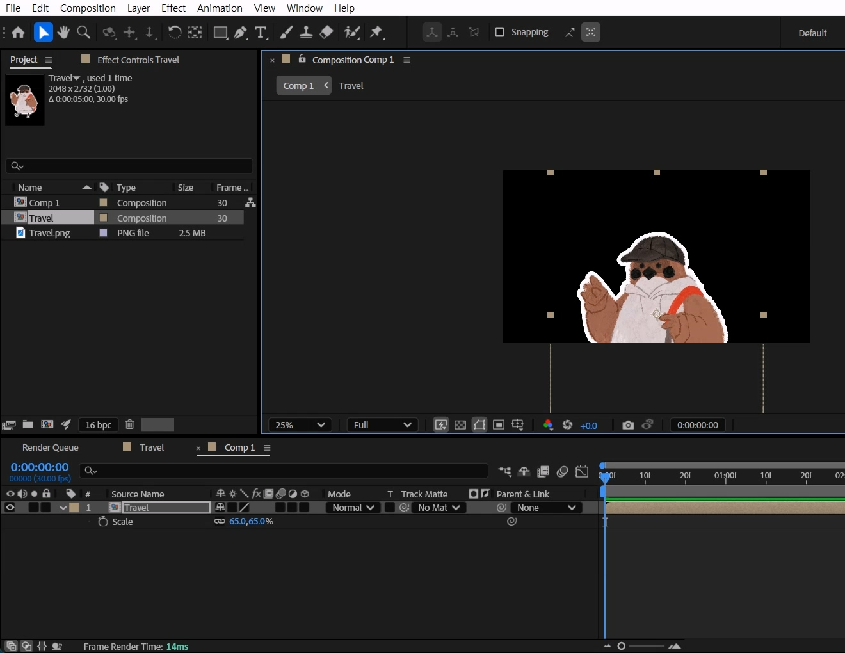
Task: Toggle constrain proportions link for Scale
Action: tap(220, 521)
